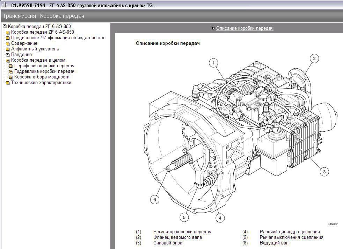The width and height of the screenshot is (343, 249).
Task: Click the arrow bullet before the top Описание link
Action: [213, 28]
